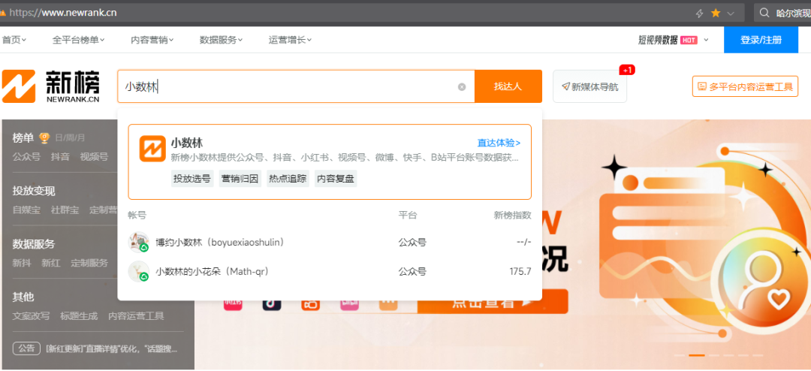The width and height of the screenshot is (811, 371).
Task: Click the 点击查看 banner button
Action: (493, 303)
